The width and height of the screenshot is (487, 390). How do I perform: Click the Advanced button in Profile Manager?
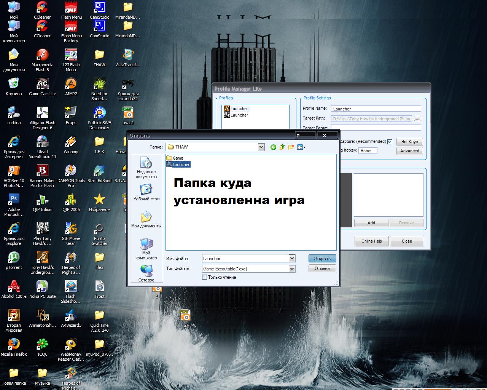(x=409, y=151)
